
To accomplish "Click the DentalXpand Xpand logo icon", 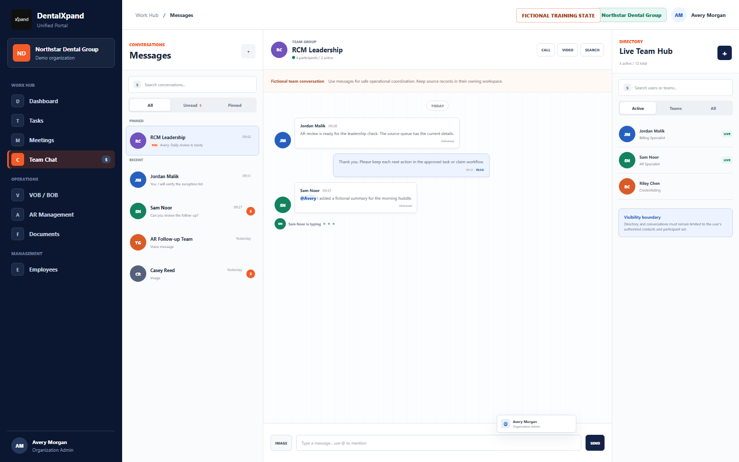I will tap(22, 20).
